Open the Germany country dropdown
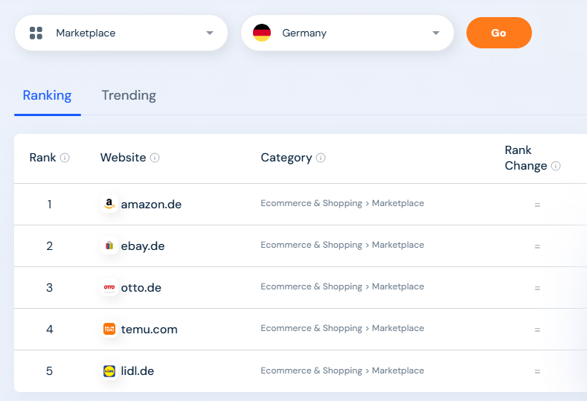This screenshot has height=401, width=587. [347, 33]
